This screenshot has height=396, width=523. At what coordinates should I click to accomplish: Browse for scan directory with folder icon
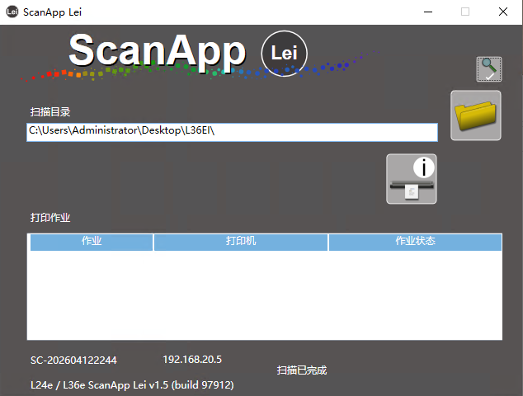(x=476, y=115)
